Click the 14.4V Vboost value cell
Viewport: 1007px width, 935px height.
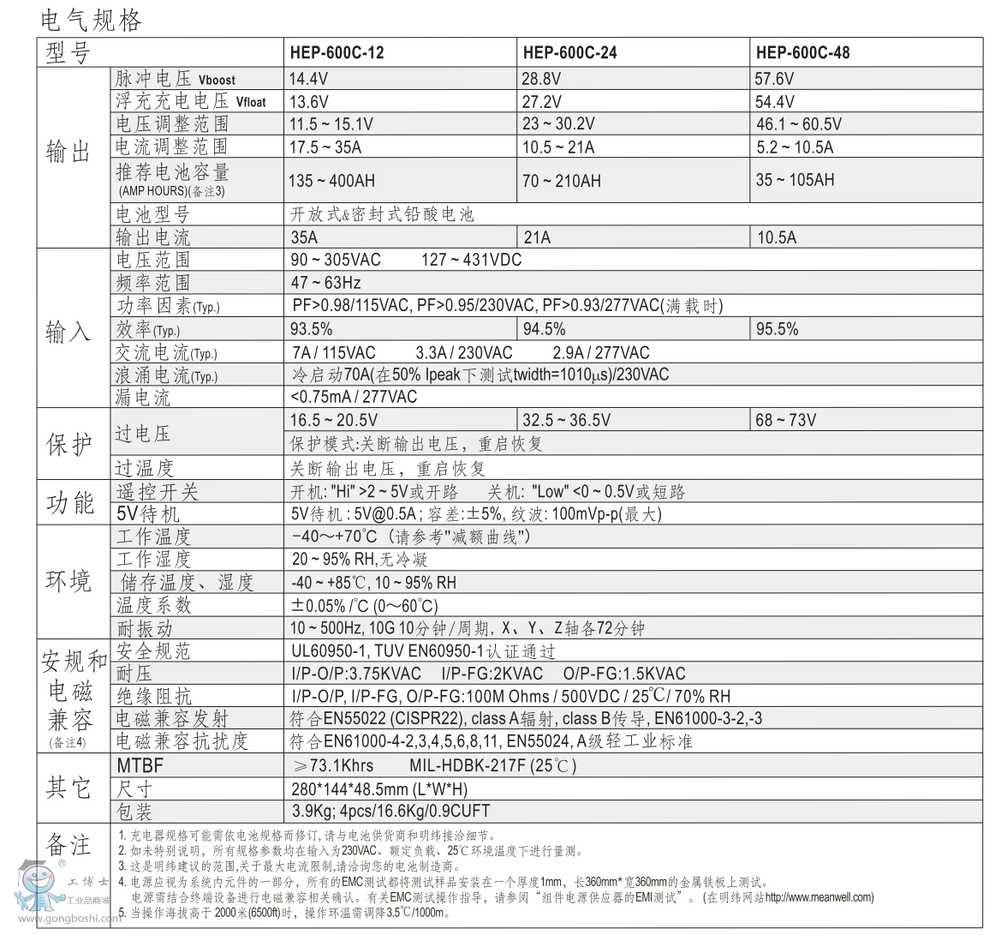308,79
